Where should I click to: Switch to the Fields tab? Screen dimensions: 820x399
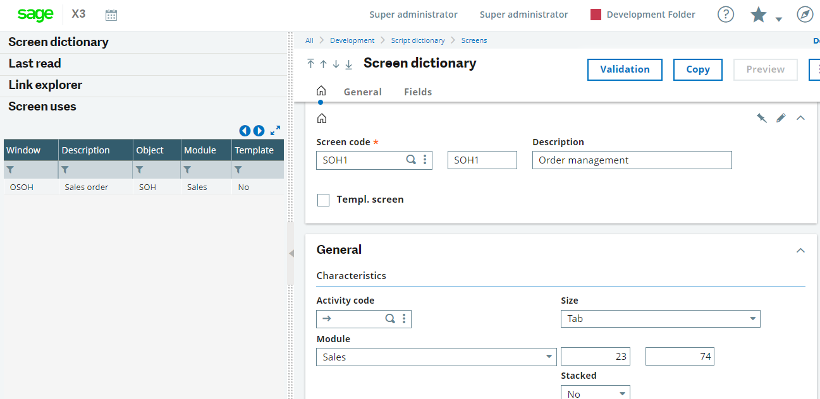click(x=417, y=92)
